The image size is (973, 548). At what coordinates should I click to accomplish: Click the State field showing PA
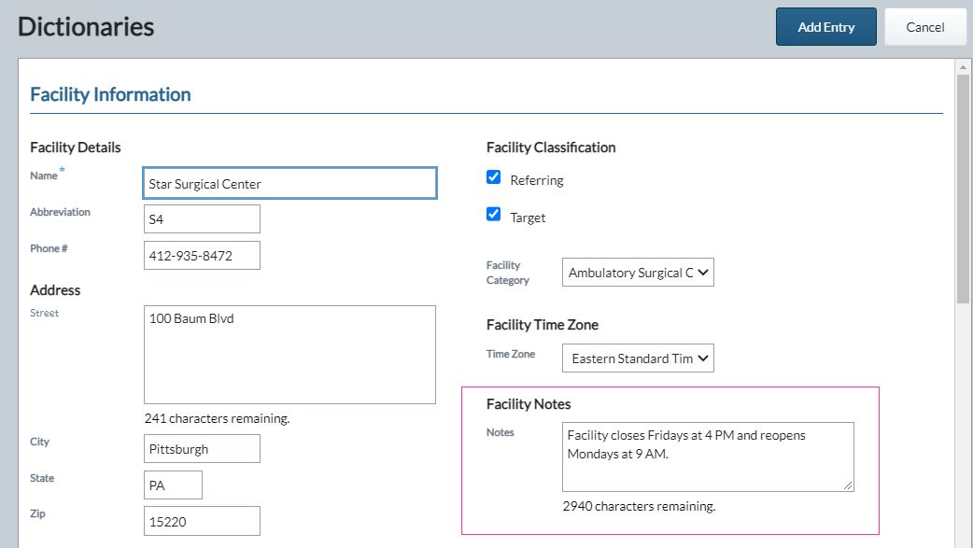(x=173, y=485)
